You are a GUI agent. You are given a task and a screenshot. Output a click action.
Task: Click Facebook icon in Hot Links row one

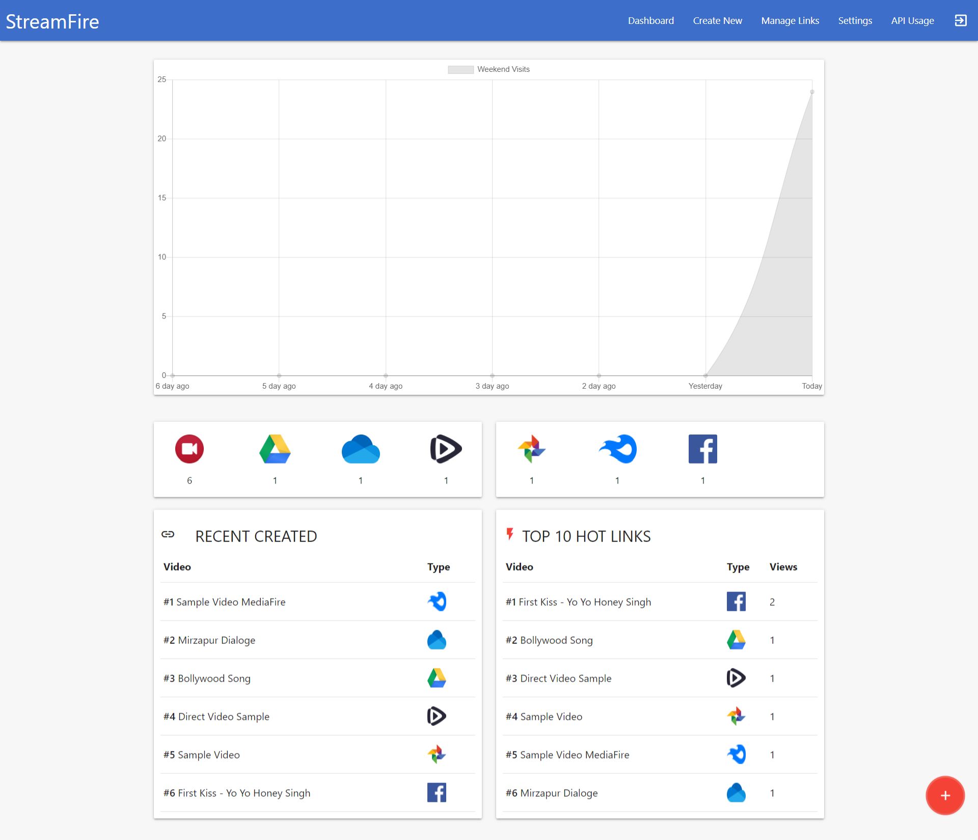(x=736, y=602)
